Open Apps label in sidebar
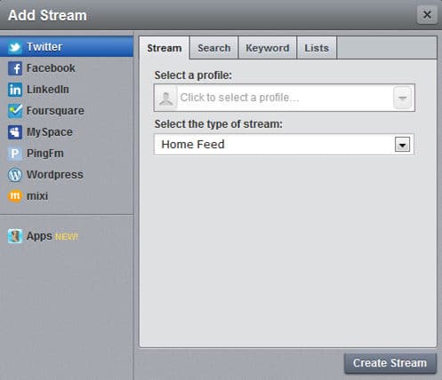Image resolution: width=442 pixels, height=380 pixels. coord(39,236)
